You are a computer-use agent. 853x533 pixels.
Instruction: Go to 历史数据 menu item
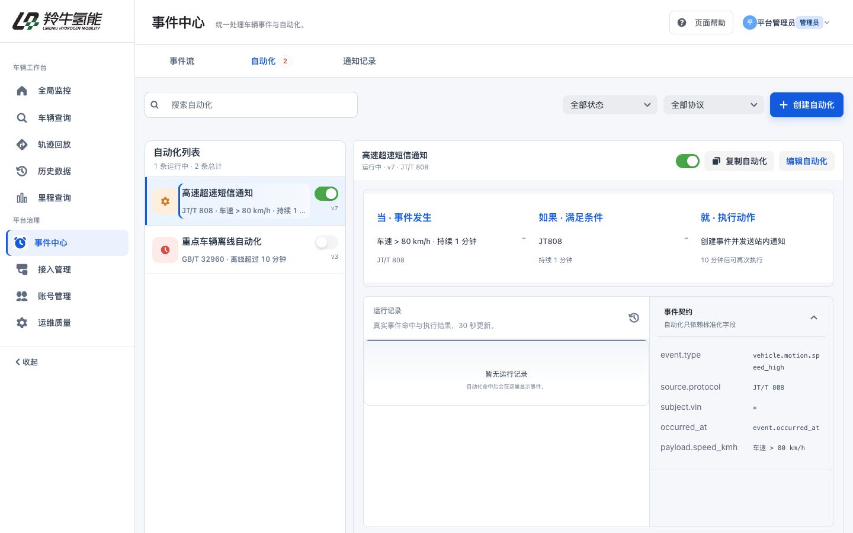68,171
